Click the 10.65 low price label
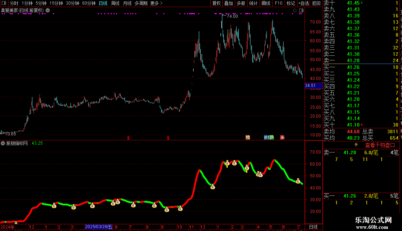Image resolution: width=402 pixels, height=231 pixels. 10,134
